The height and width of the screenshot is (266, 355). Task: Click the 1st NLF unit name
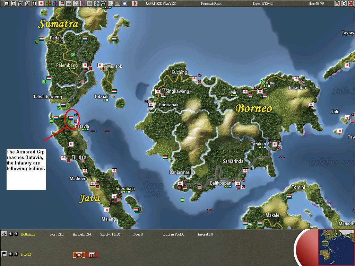tap(26, 254)
